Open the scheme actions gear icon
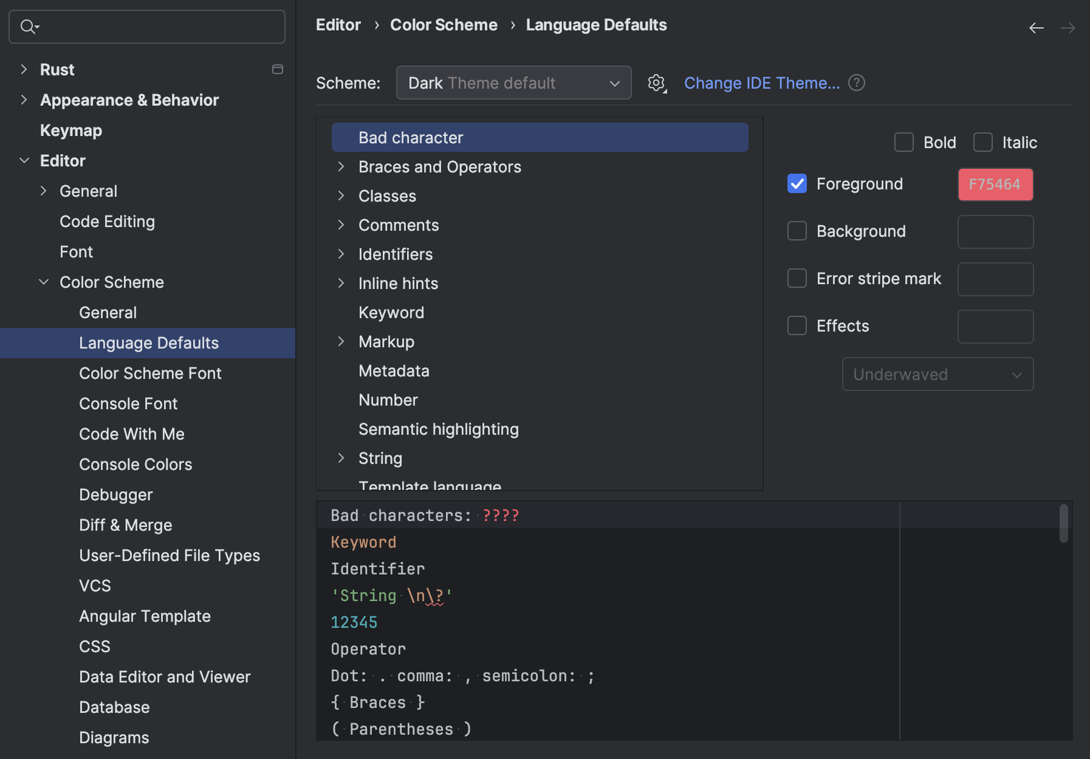 (657, 83)
